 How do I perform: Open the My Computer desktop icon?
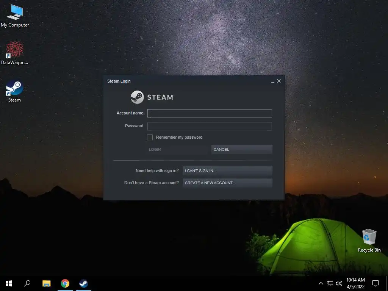[15, 16]
